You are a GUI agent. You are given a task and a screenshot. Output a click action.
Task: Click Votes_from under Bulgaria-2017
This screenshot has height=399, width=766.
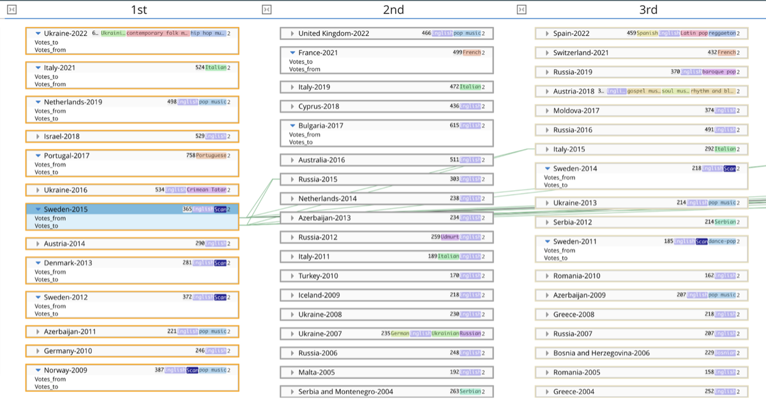tap(304, 135)
